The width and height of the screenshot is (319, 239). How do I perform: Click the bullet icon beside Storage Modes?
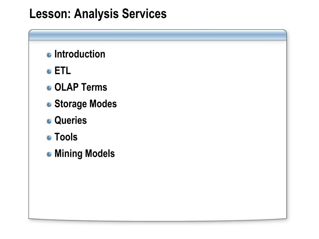[49, 105]
